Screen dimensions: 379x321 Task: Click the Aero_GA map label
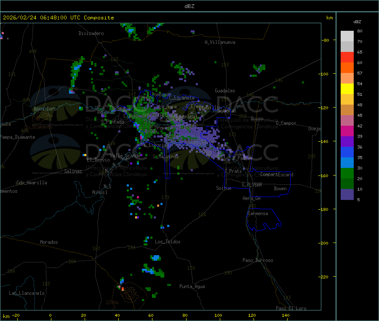(252, 198)
